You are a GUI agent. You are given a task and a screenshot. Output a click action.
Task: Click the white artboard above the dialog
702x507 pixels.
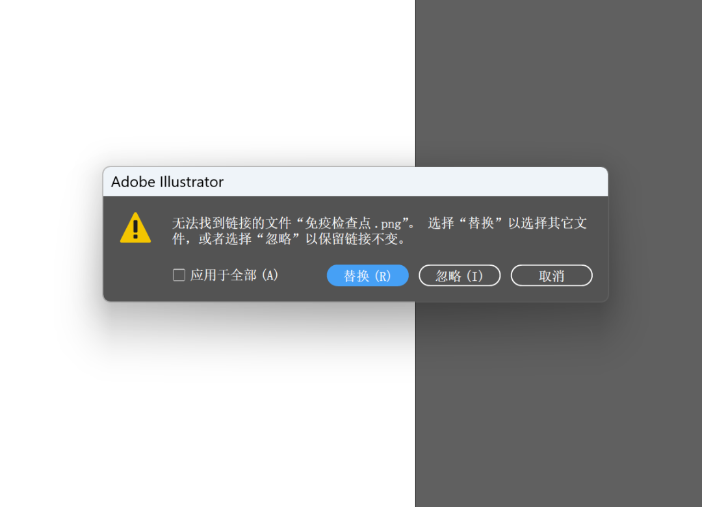click(207, 81)
